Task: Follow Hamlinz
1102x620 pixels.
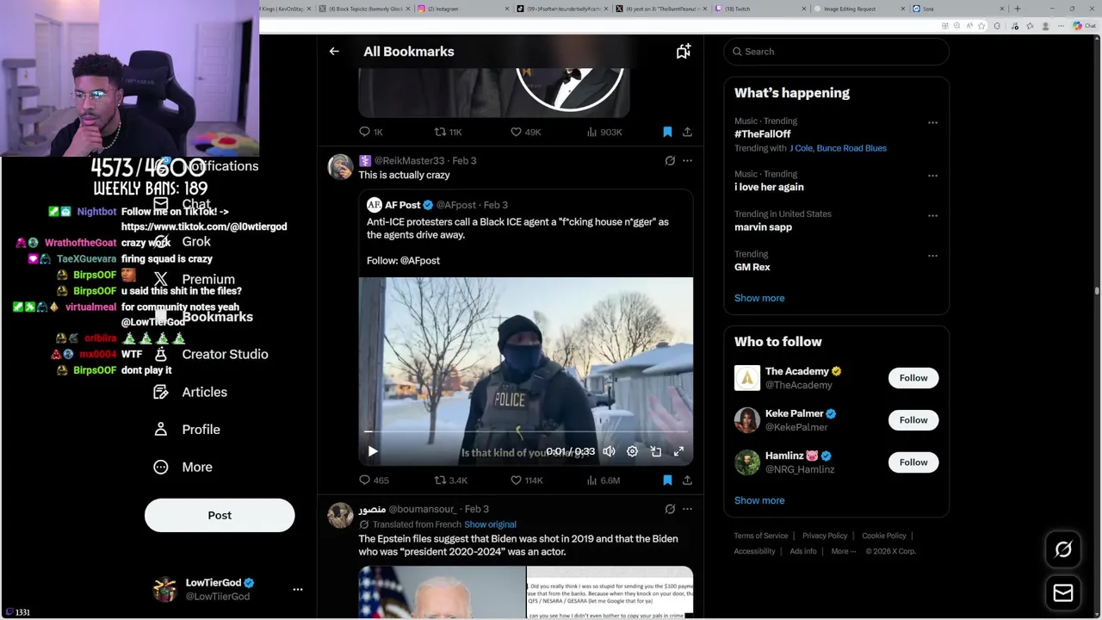Action: (913, 462)
